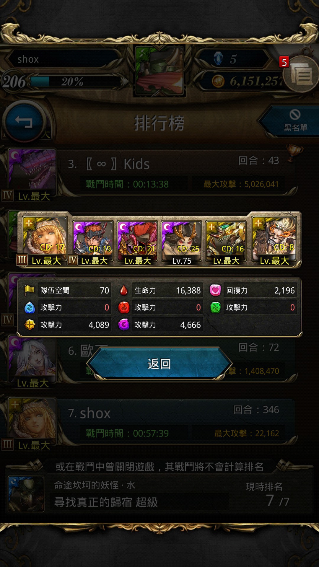
Task: Tap the player avatar portrait at top
Action: (x=159, y=71)
